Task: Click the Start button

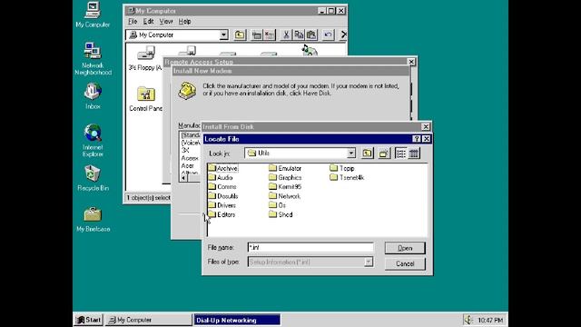Action: coord(88,320)
